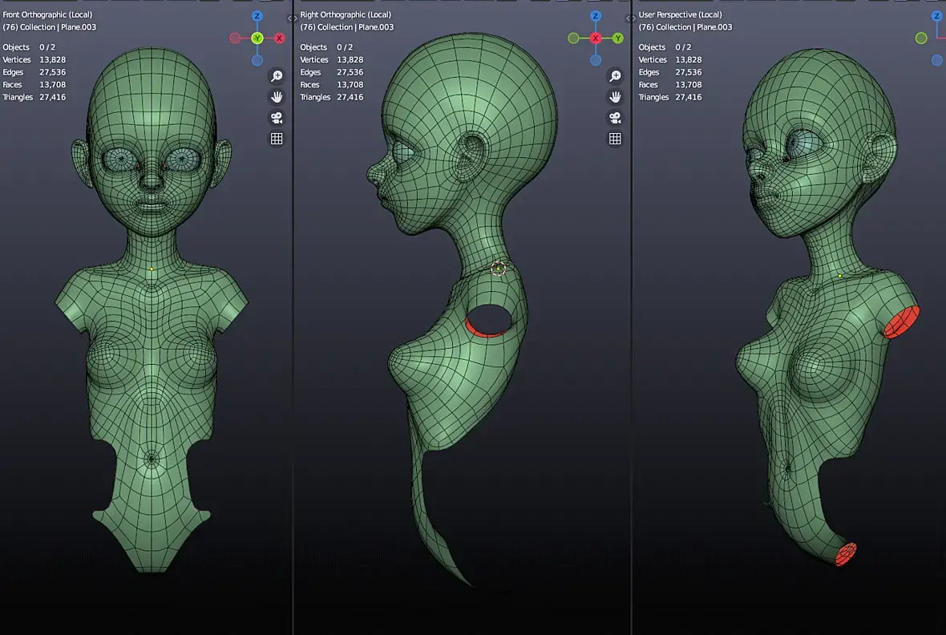
Task: Click Faces value 13,708 in Right viewport
Action: click(350, 84)
